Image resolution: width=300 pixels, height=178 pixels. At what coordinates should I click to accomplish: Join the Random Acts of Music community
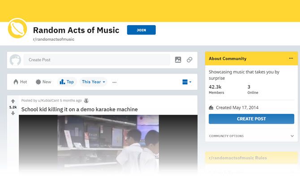[x=141, y=30]
